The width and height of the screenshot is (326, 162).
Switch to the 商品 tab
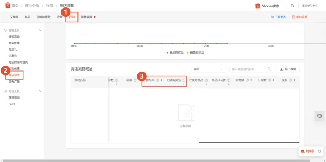(x=27, y=17)
